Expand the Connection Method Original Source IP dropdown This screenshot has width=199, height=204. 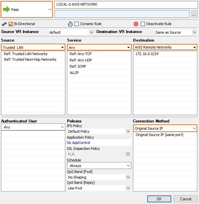[x=194, y=128]
